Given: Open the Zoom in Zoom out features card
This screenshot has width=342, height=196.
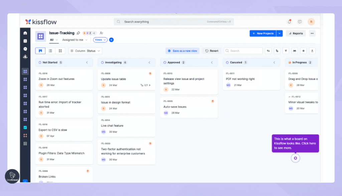Looking at the screenshot, I should pos(64,80).
